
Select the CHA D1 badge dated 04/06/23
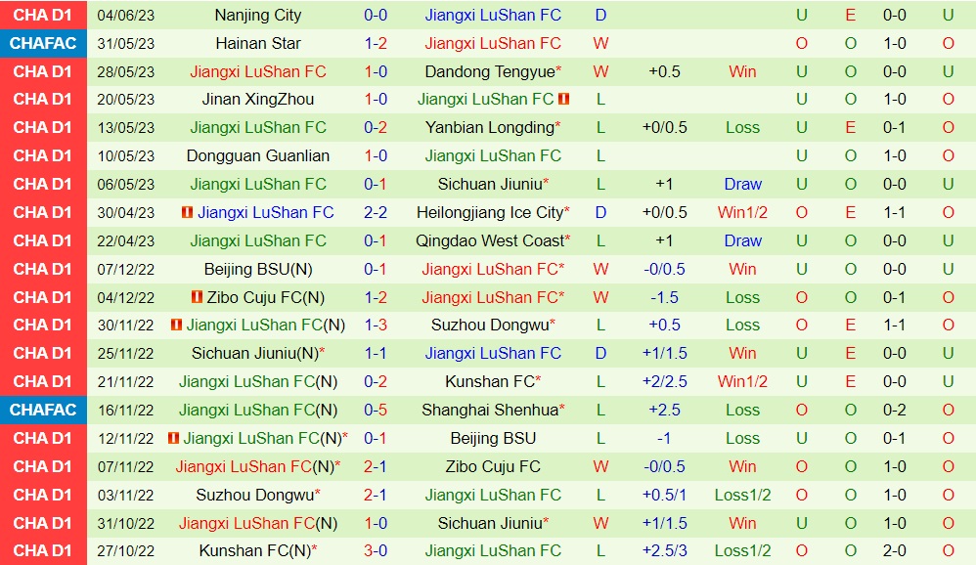(x=43, y=15)
